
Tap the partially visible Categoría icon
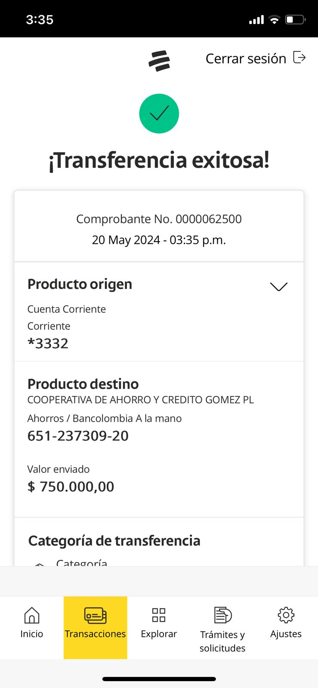40,564
